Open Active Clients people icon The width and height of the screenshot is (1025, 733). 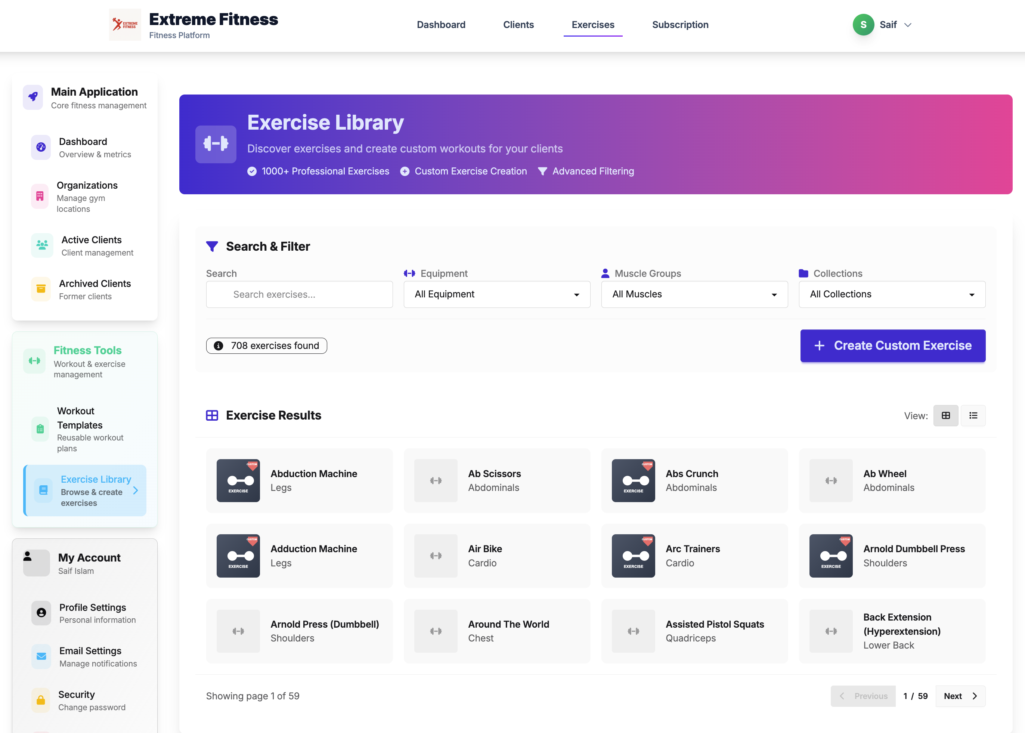[43, 245]
